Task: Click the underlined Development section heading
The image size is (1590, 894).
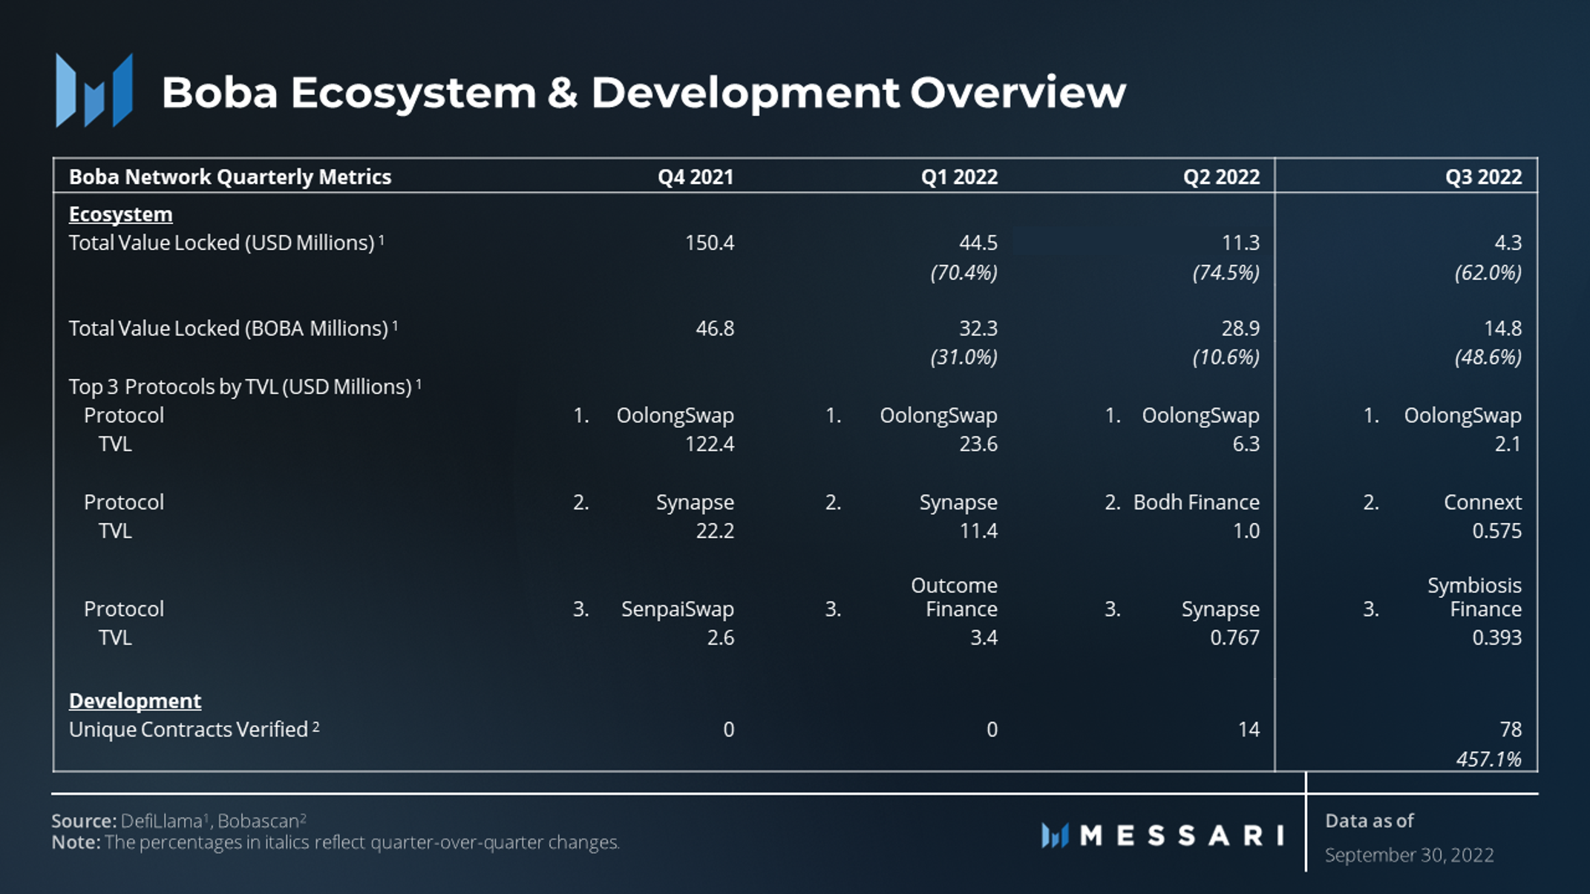Action: tap(134, 701)
